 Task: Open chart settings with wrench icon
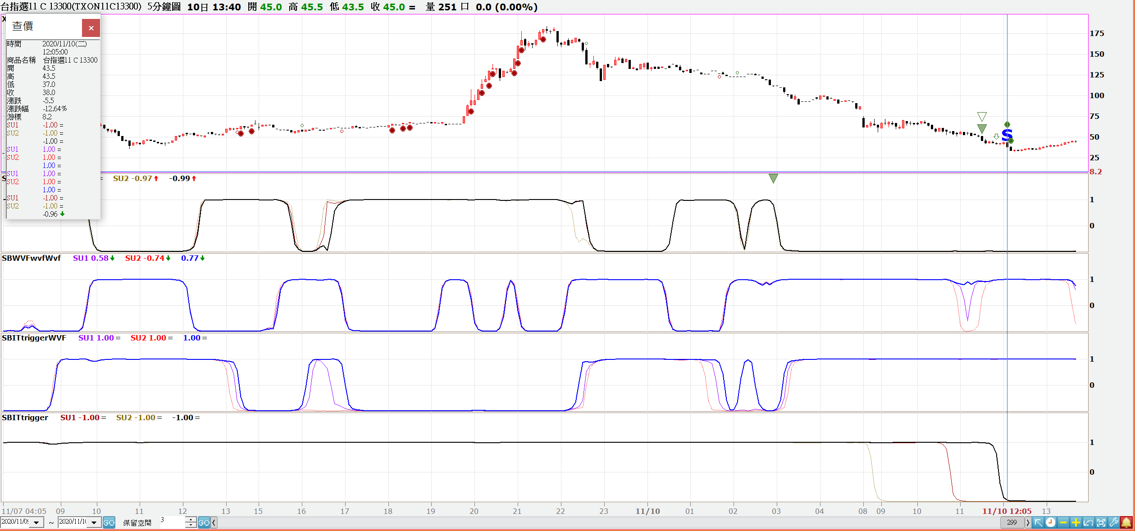coord(1113,522)
